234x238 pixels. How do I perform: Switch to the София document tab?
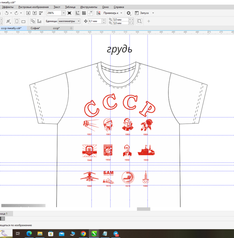pyautogui.click(x=35, y=28)
